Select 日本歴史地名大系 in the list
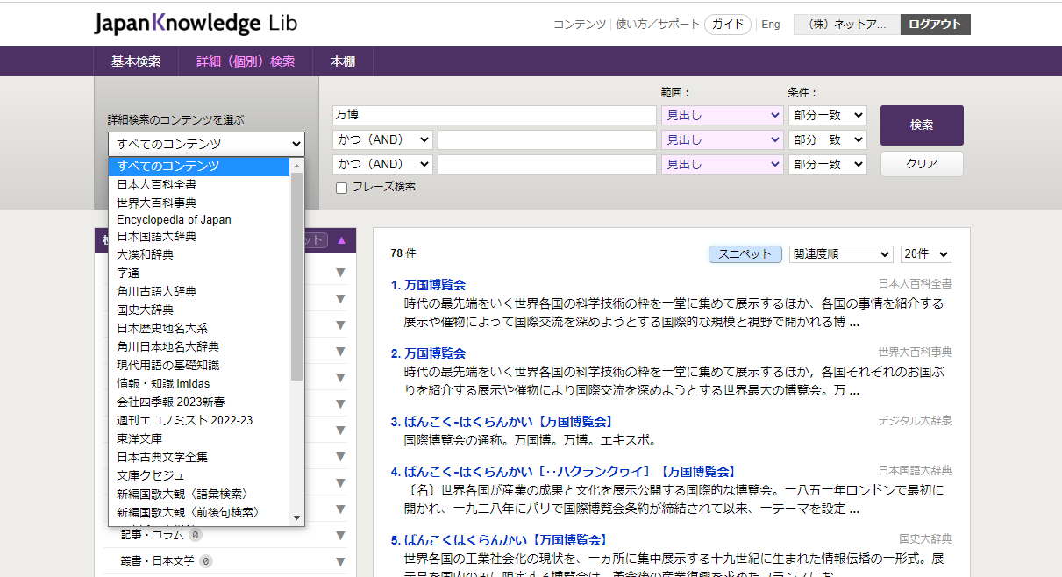This screenshot has width=1062, height=577. (x=199, y=328)
